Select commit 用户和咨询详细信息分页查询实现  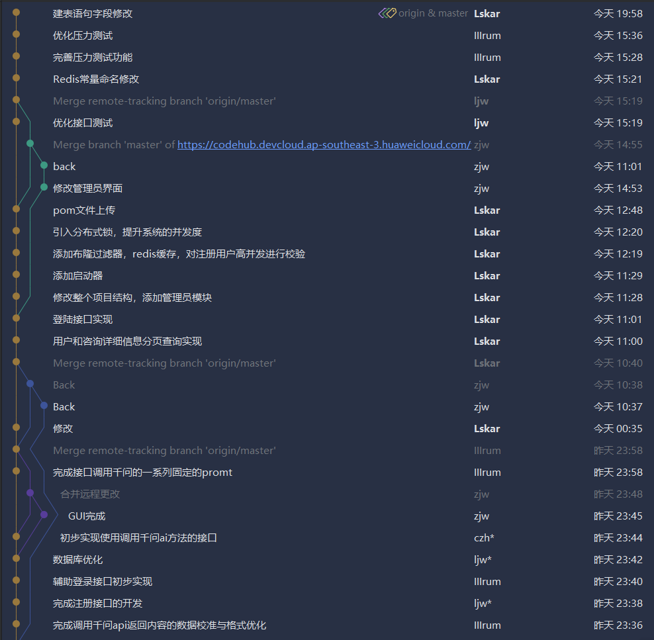(x=127, y=342)
